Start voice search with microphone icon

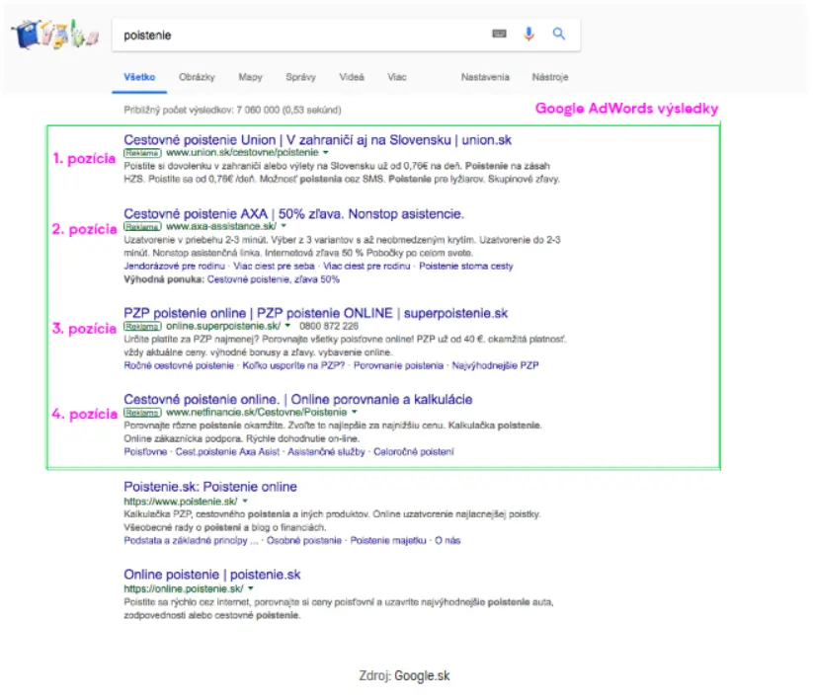click(x=528, y=35)
